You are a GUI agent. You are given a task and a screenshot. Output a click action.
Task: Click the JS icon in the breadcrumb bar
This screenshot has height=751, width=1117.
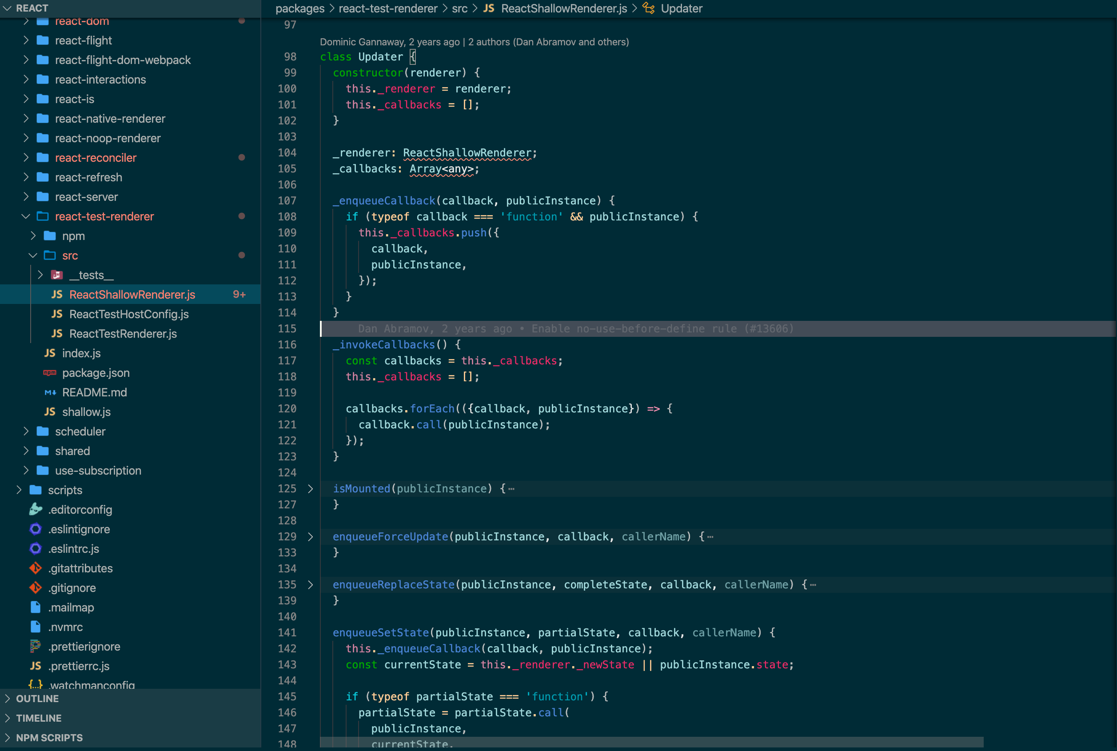click(x=488, y=8)
